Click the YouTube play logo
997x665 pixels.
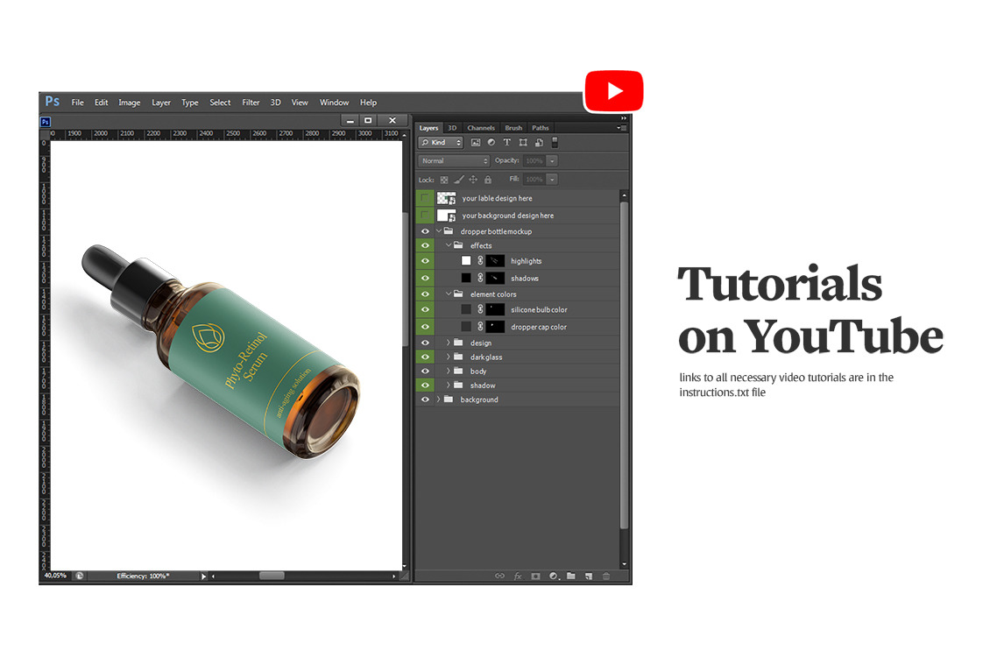(x=613, y=91)
